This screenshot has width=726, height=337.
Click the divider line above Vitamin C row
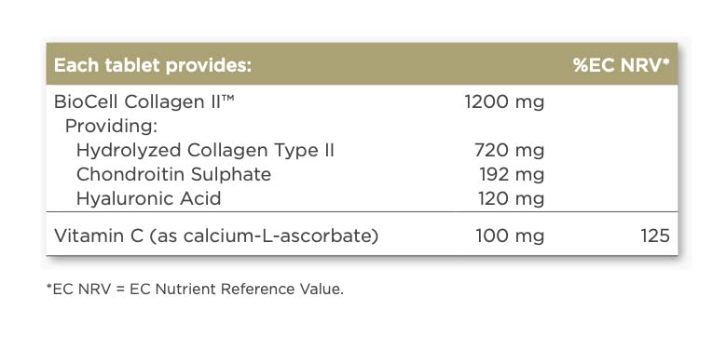tap(362, 212)
